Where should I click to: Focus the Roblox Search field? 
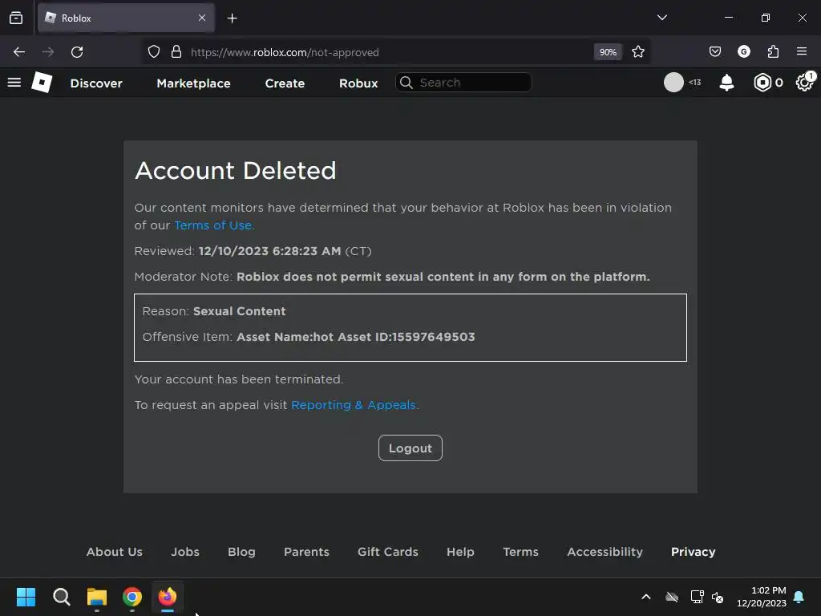(x=463, y=83)
